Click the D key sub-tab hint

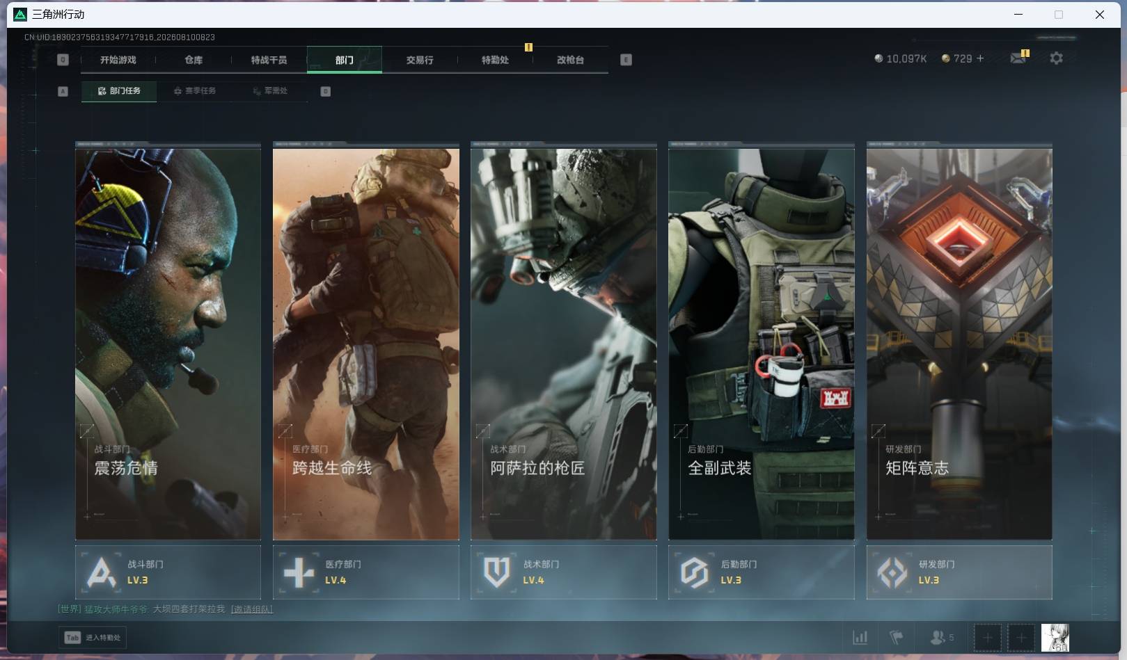click(325, 91)
